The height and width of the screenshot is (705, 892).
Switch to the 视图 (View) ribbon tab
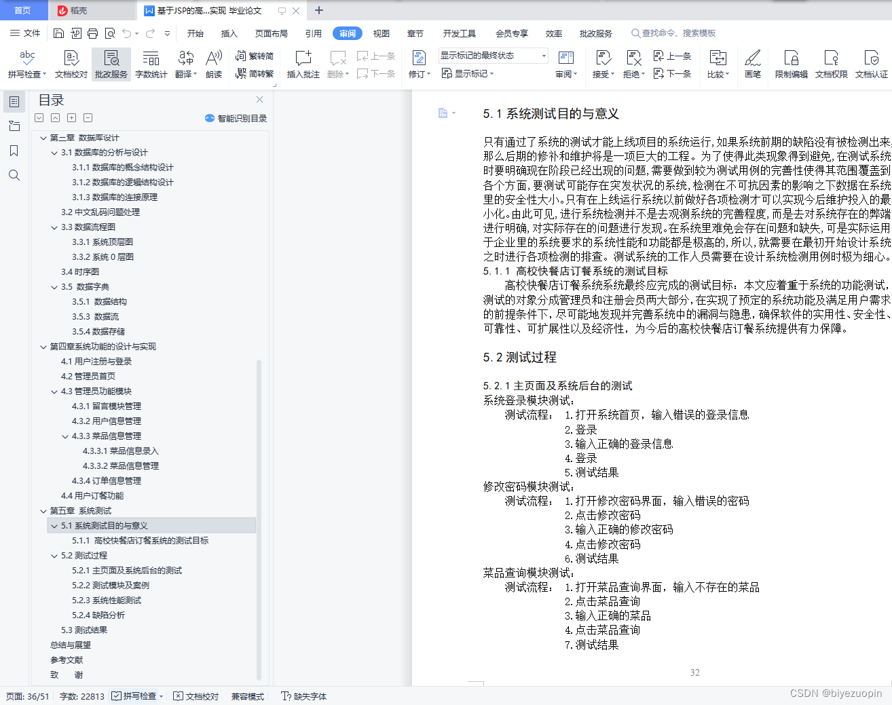(382, 33)
